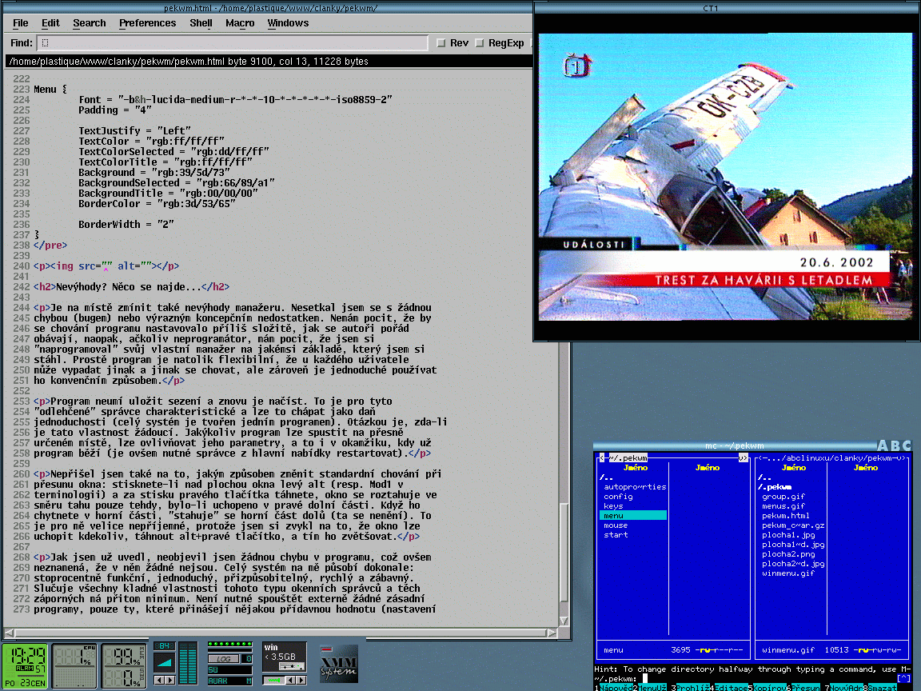Click the ABC logo on mc titlebar
Viewport: 921px width, 691px height.
(894, 446)
